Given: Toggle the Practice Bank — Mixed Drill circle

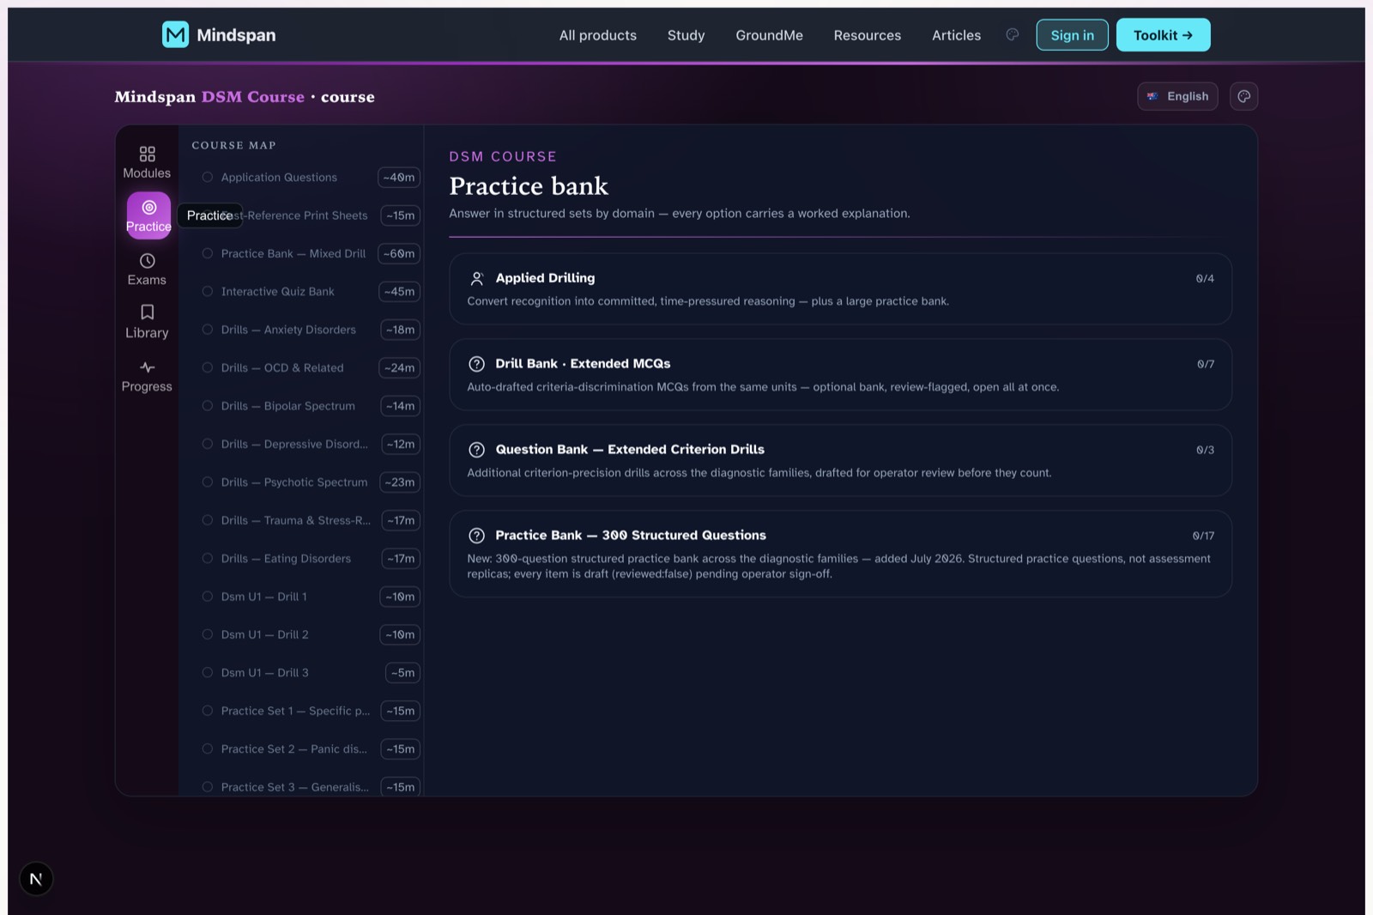Looking at the screenshot, I should point(207,253).
